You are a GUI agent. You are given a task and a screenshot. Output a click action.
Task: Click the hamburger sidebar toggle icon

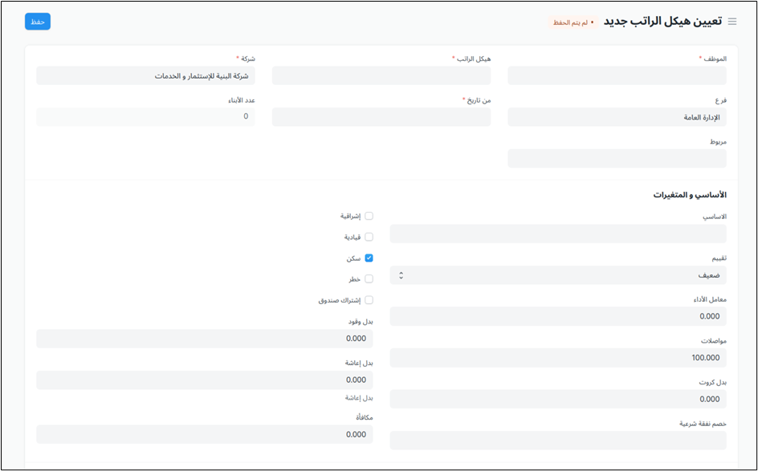(732, 22)
